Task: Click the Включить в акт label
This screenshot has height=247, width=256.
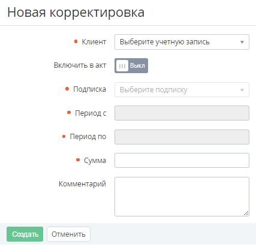Action: click(80, 65)
